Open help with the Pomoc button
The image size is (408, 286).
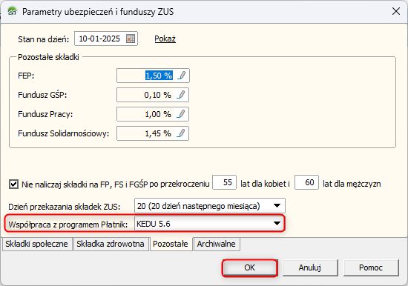click(x=371, y=267)
